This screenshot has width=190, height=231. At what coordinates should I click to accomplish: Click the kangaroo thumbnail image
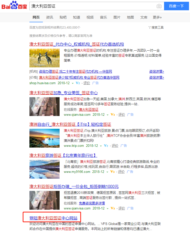click(x=44, y=58)
